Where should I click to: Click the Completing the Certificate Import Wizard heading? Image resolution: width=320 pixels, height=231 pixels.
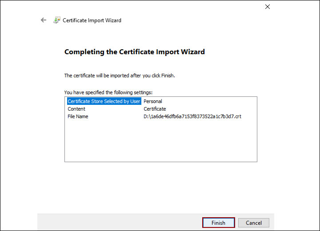click(x=135, y=52)
